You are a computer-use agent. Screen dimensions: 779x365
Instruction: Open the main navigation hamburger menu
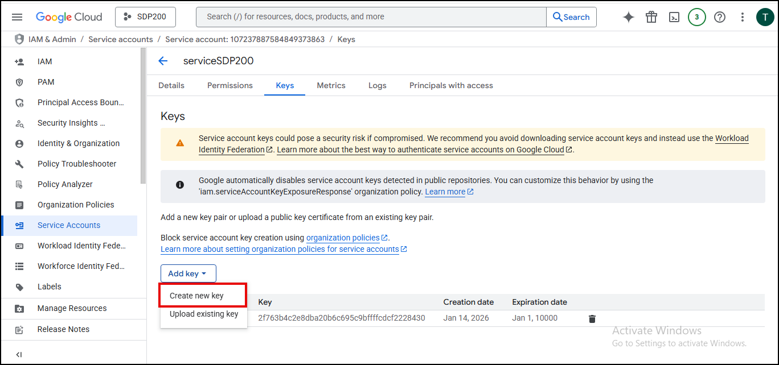pos(17,17)
